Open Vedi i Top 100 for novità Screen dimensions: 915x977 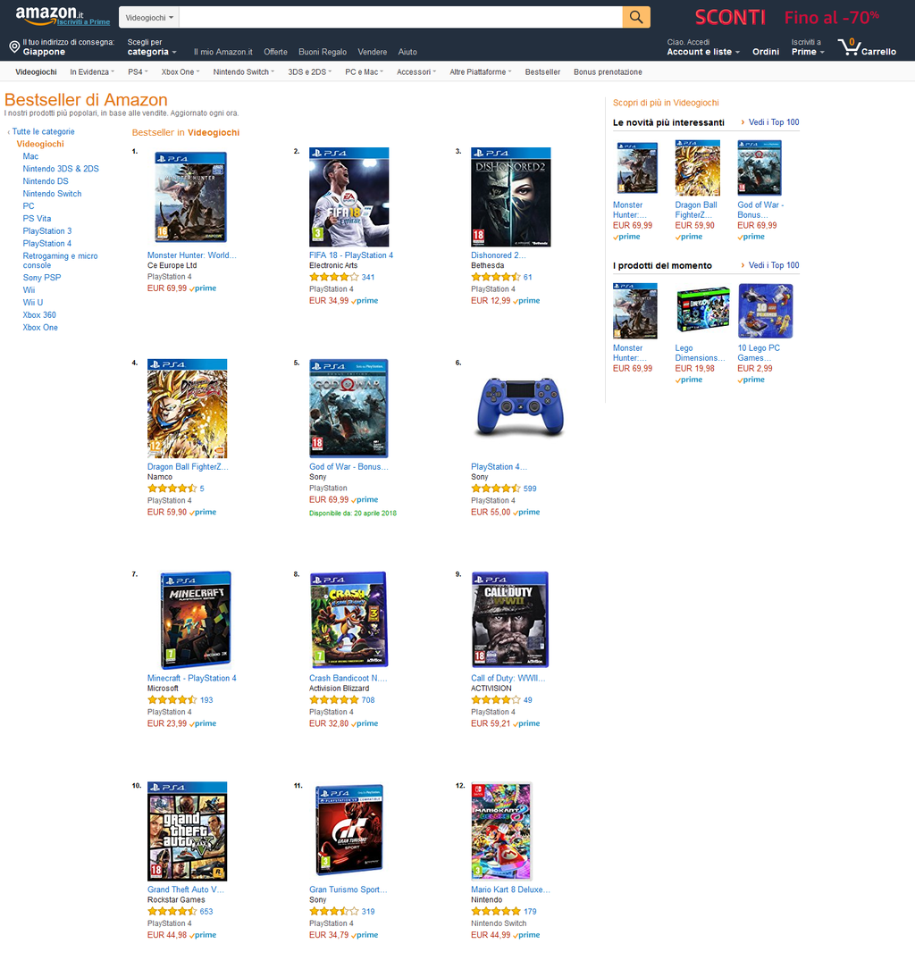pyautogui.click(x=774, y=122)
